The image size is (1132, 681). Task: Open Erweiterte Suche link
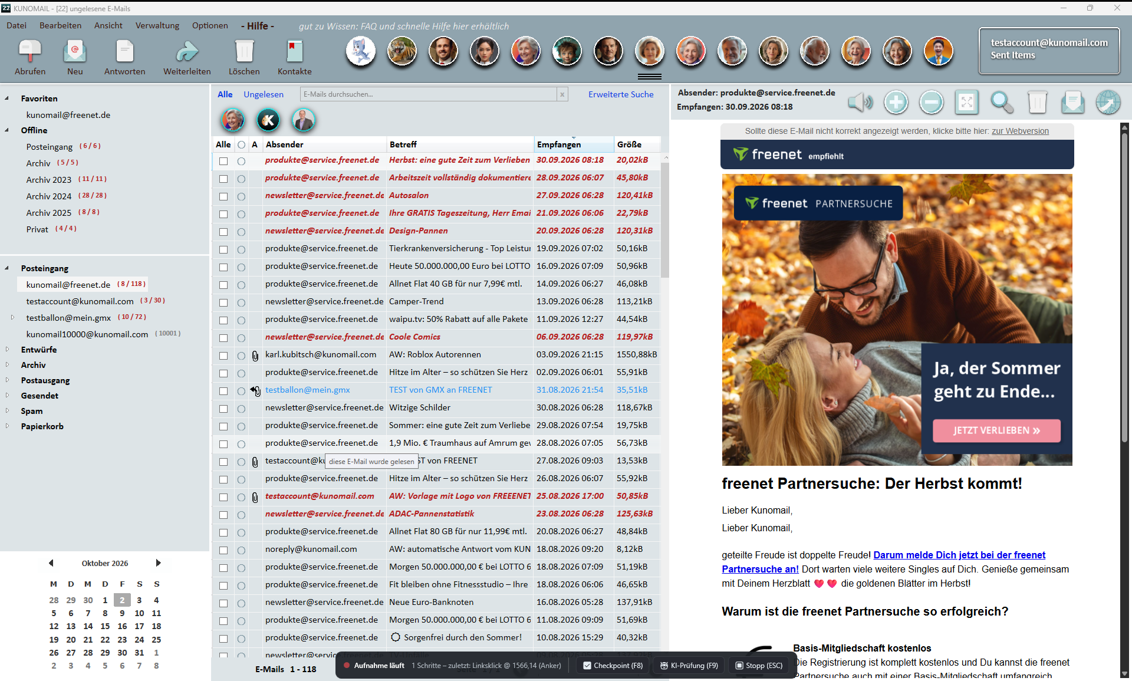621,94
